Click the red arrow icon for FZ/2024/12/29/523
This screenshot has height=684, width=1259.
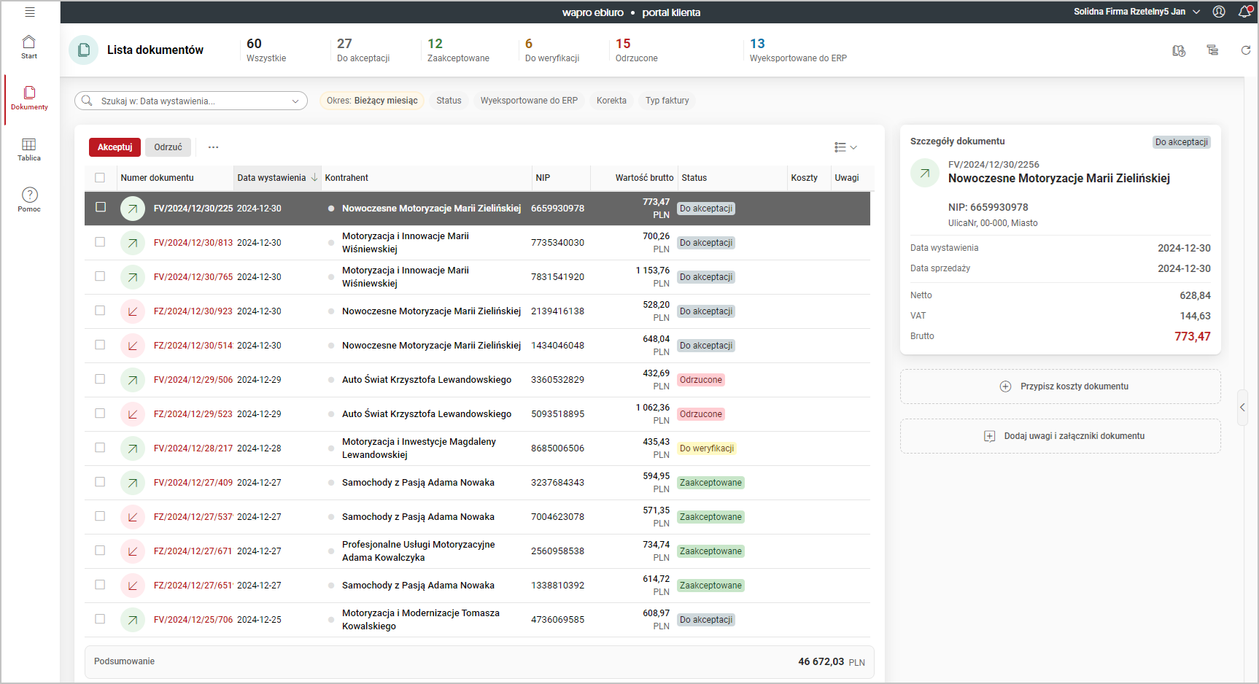pos(132,414)
